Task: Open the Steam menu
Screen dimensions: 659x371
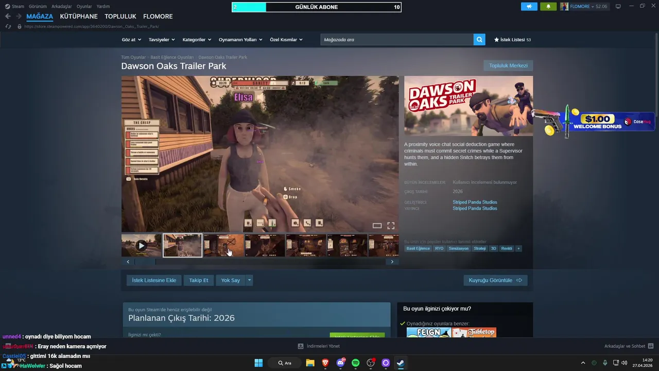Action: (x=18, y=6)
